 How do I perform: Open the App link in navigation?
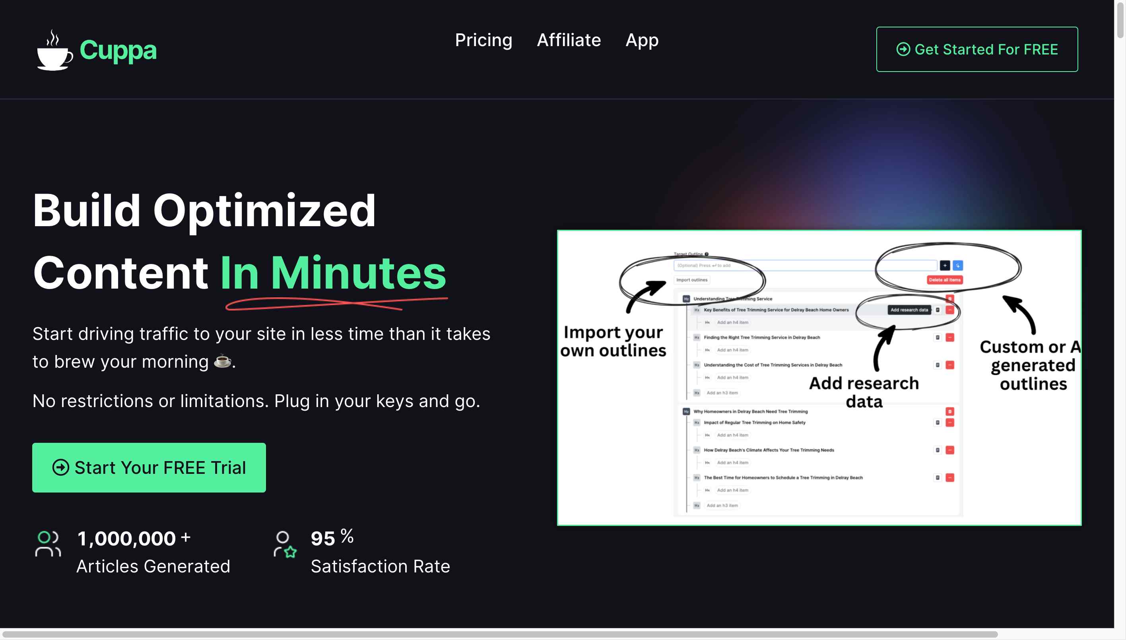(x=642, y=40)
